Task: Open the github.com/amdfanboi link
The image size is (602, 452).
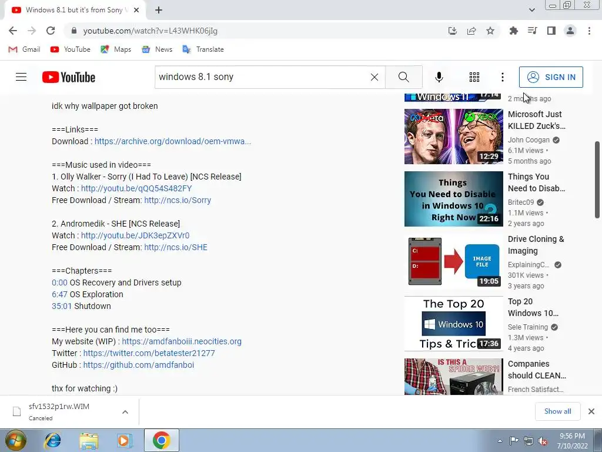Action: (x=139, y=365)
